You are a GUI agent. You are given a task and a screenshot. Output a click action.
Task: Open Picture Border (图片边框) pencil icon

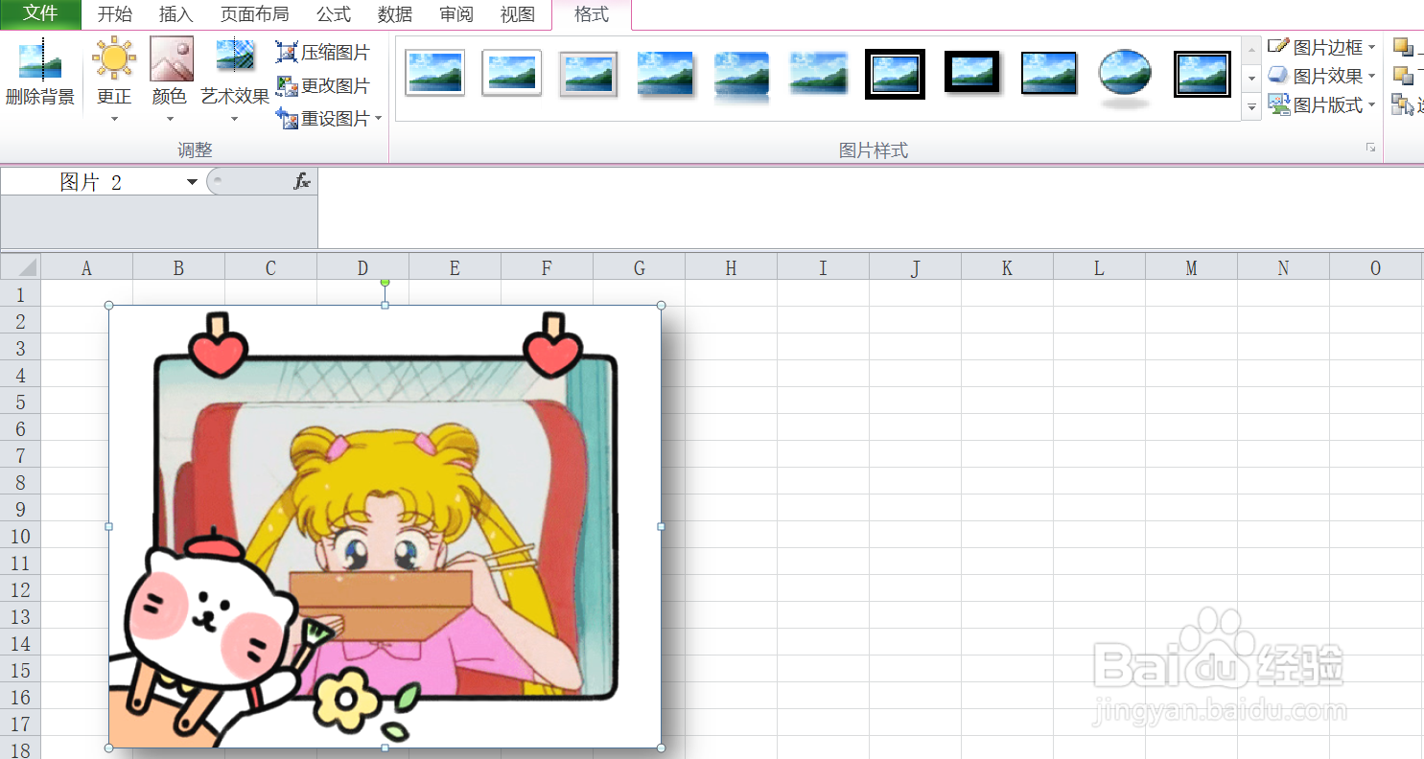[x=1278, y=46]
